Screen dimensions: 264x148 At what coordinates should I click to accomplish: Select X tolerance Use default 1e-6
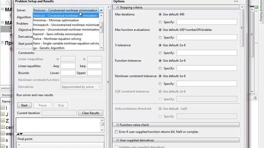(x=160, y=45)
